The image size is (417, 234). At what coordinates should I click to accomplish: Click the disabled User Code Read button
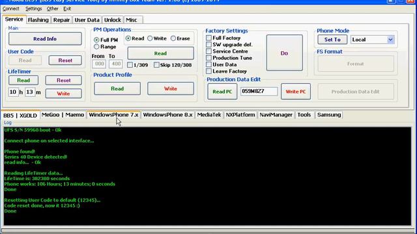[25, 60]
